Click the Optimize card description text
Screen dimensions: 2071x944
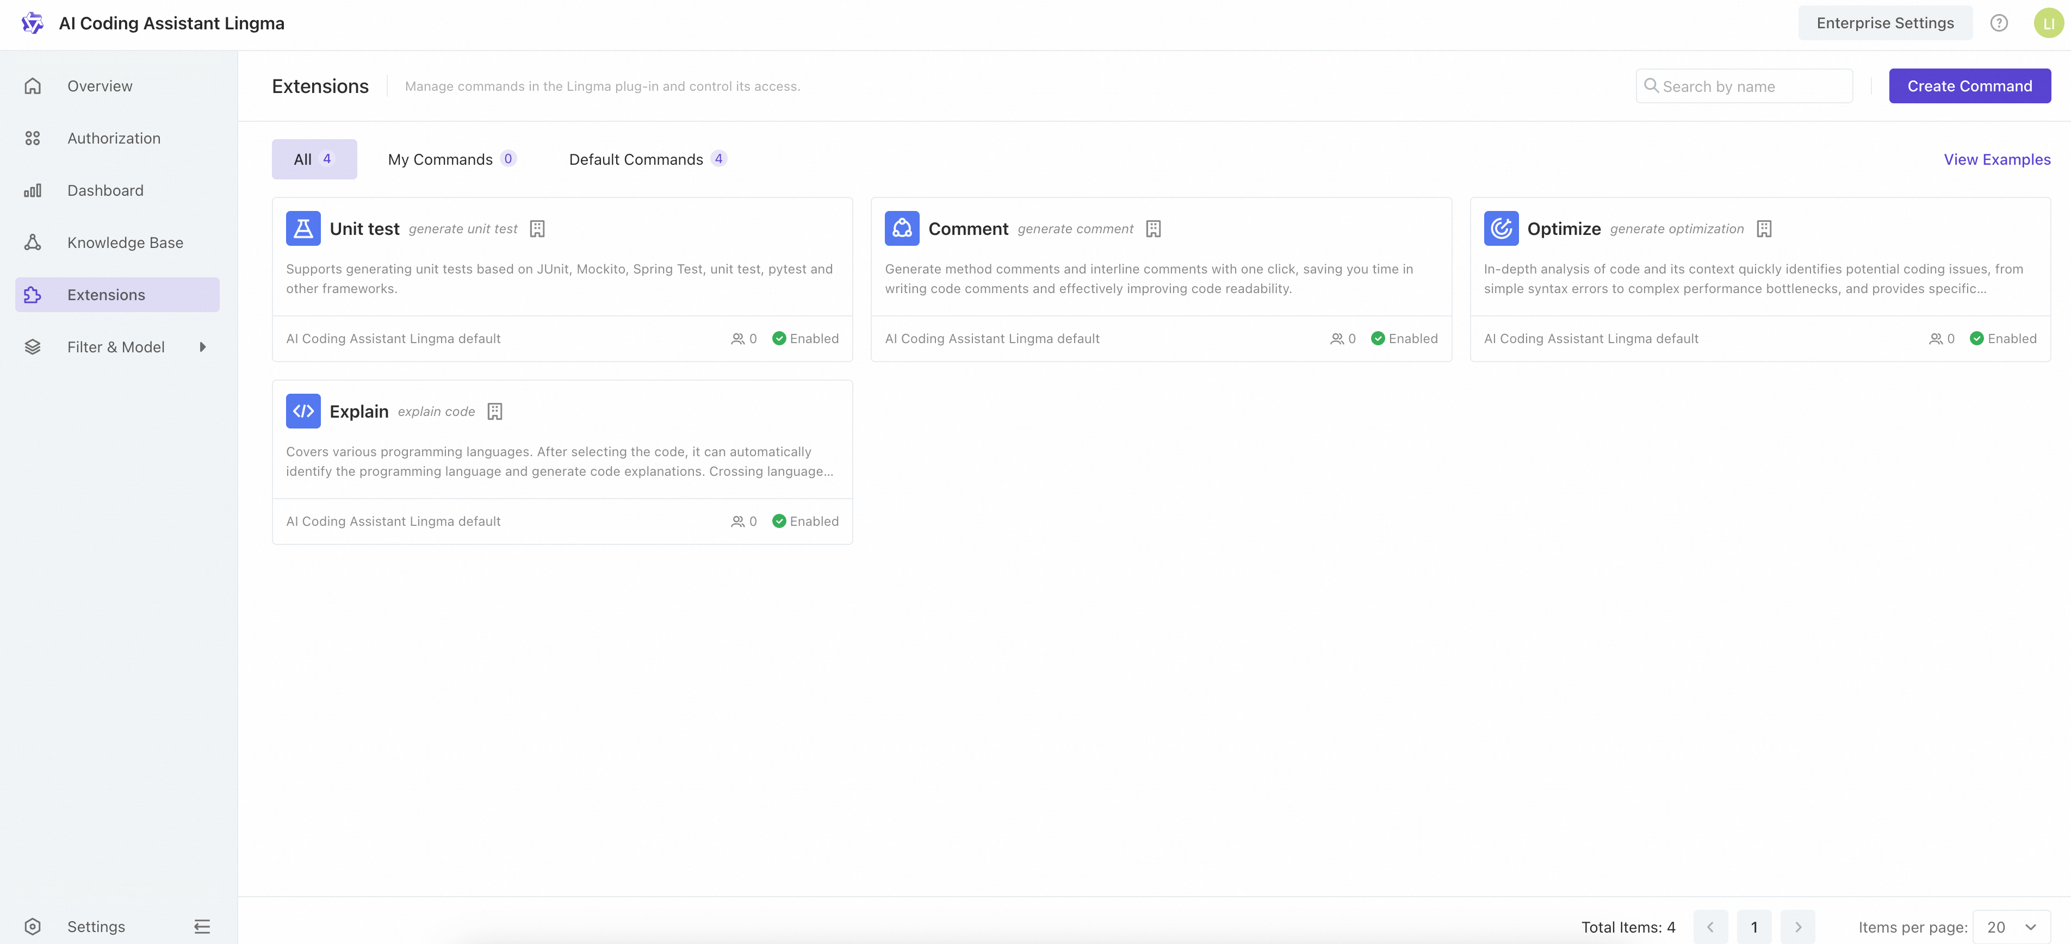click(1753, 279)
